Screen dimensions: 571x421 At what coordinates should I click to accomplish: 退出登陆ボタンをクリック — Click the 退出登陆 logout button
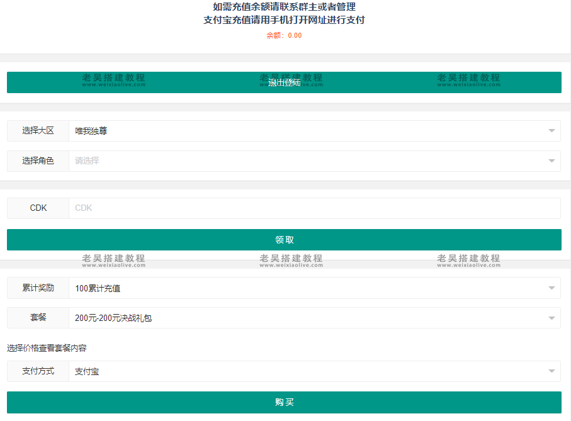285,82
